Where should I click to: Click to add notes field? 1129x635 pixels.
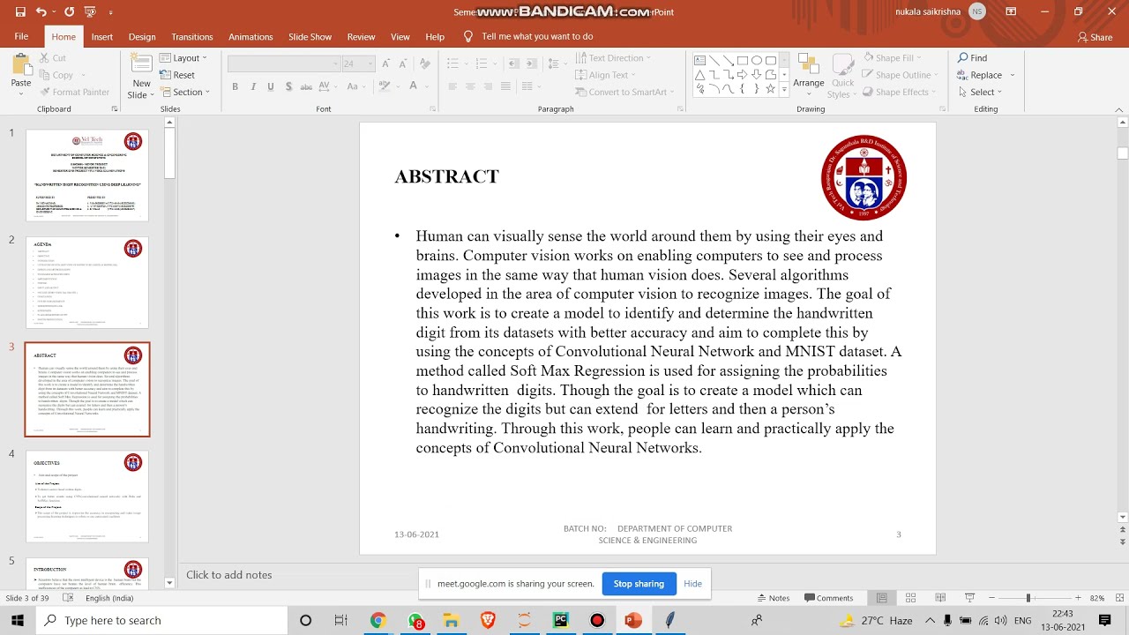(229, 575)
